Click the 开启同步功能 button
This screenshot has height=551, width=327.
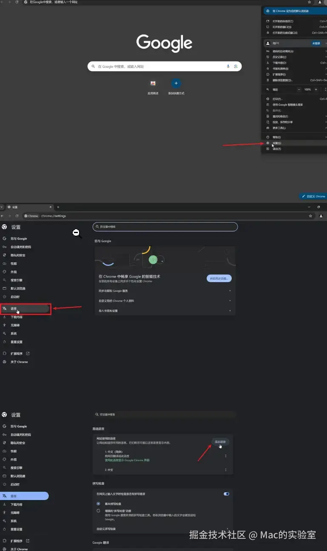pos(219,278)
